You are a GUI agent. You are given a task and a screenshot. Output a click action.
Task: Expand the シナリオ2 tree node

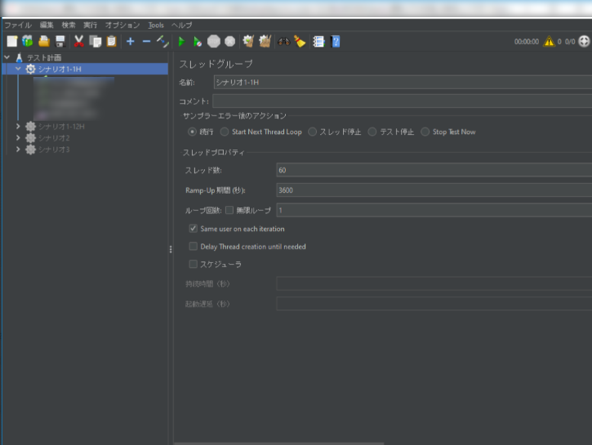(x=18, y=138)
